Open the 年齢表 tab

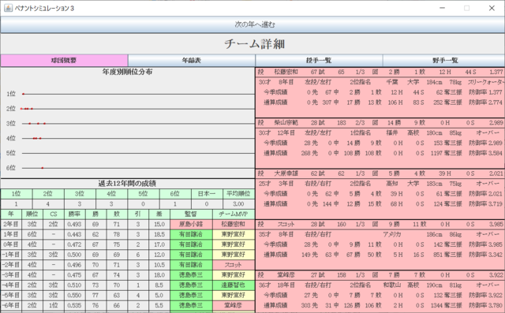pos(191,61)
